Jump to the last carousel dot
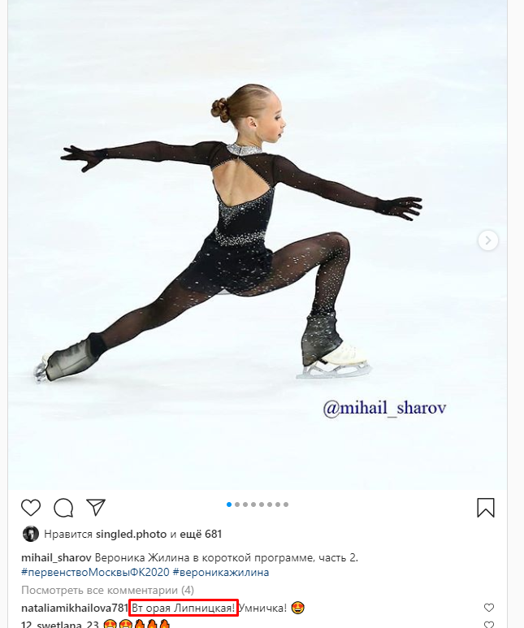 pyautogui.click(x=286, y=505)
